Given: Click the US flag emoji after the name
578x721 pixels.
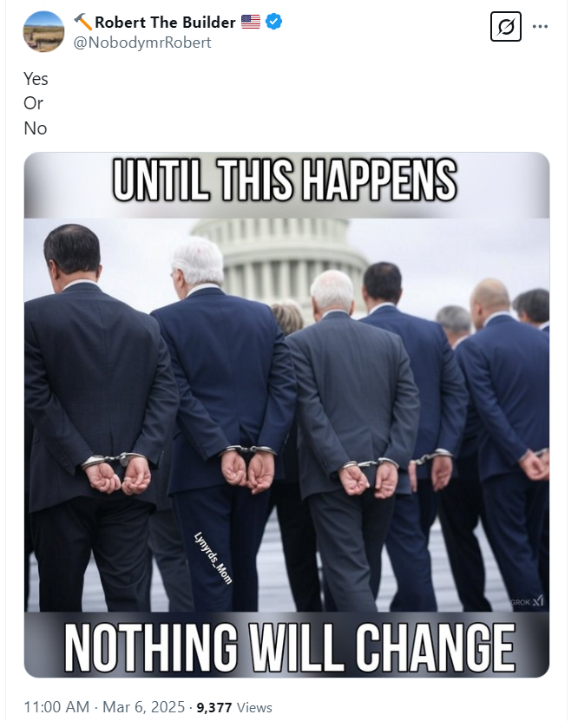Looking at the screenshot, I should click(x=251, y=22).
